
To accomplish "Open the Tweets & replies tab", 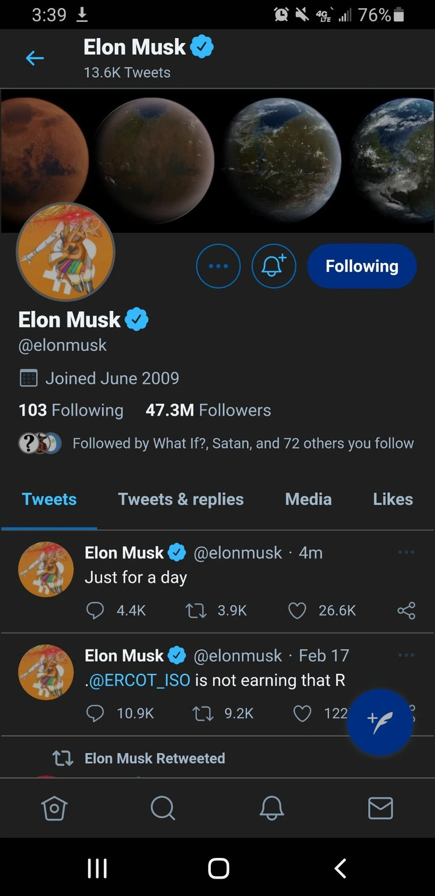I will [181, 499].
